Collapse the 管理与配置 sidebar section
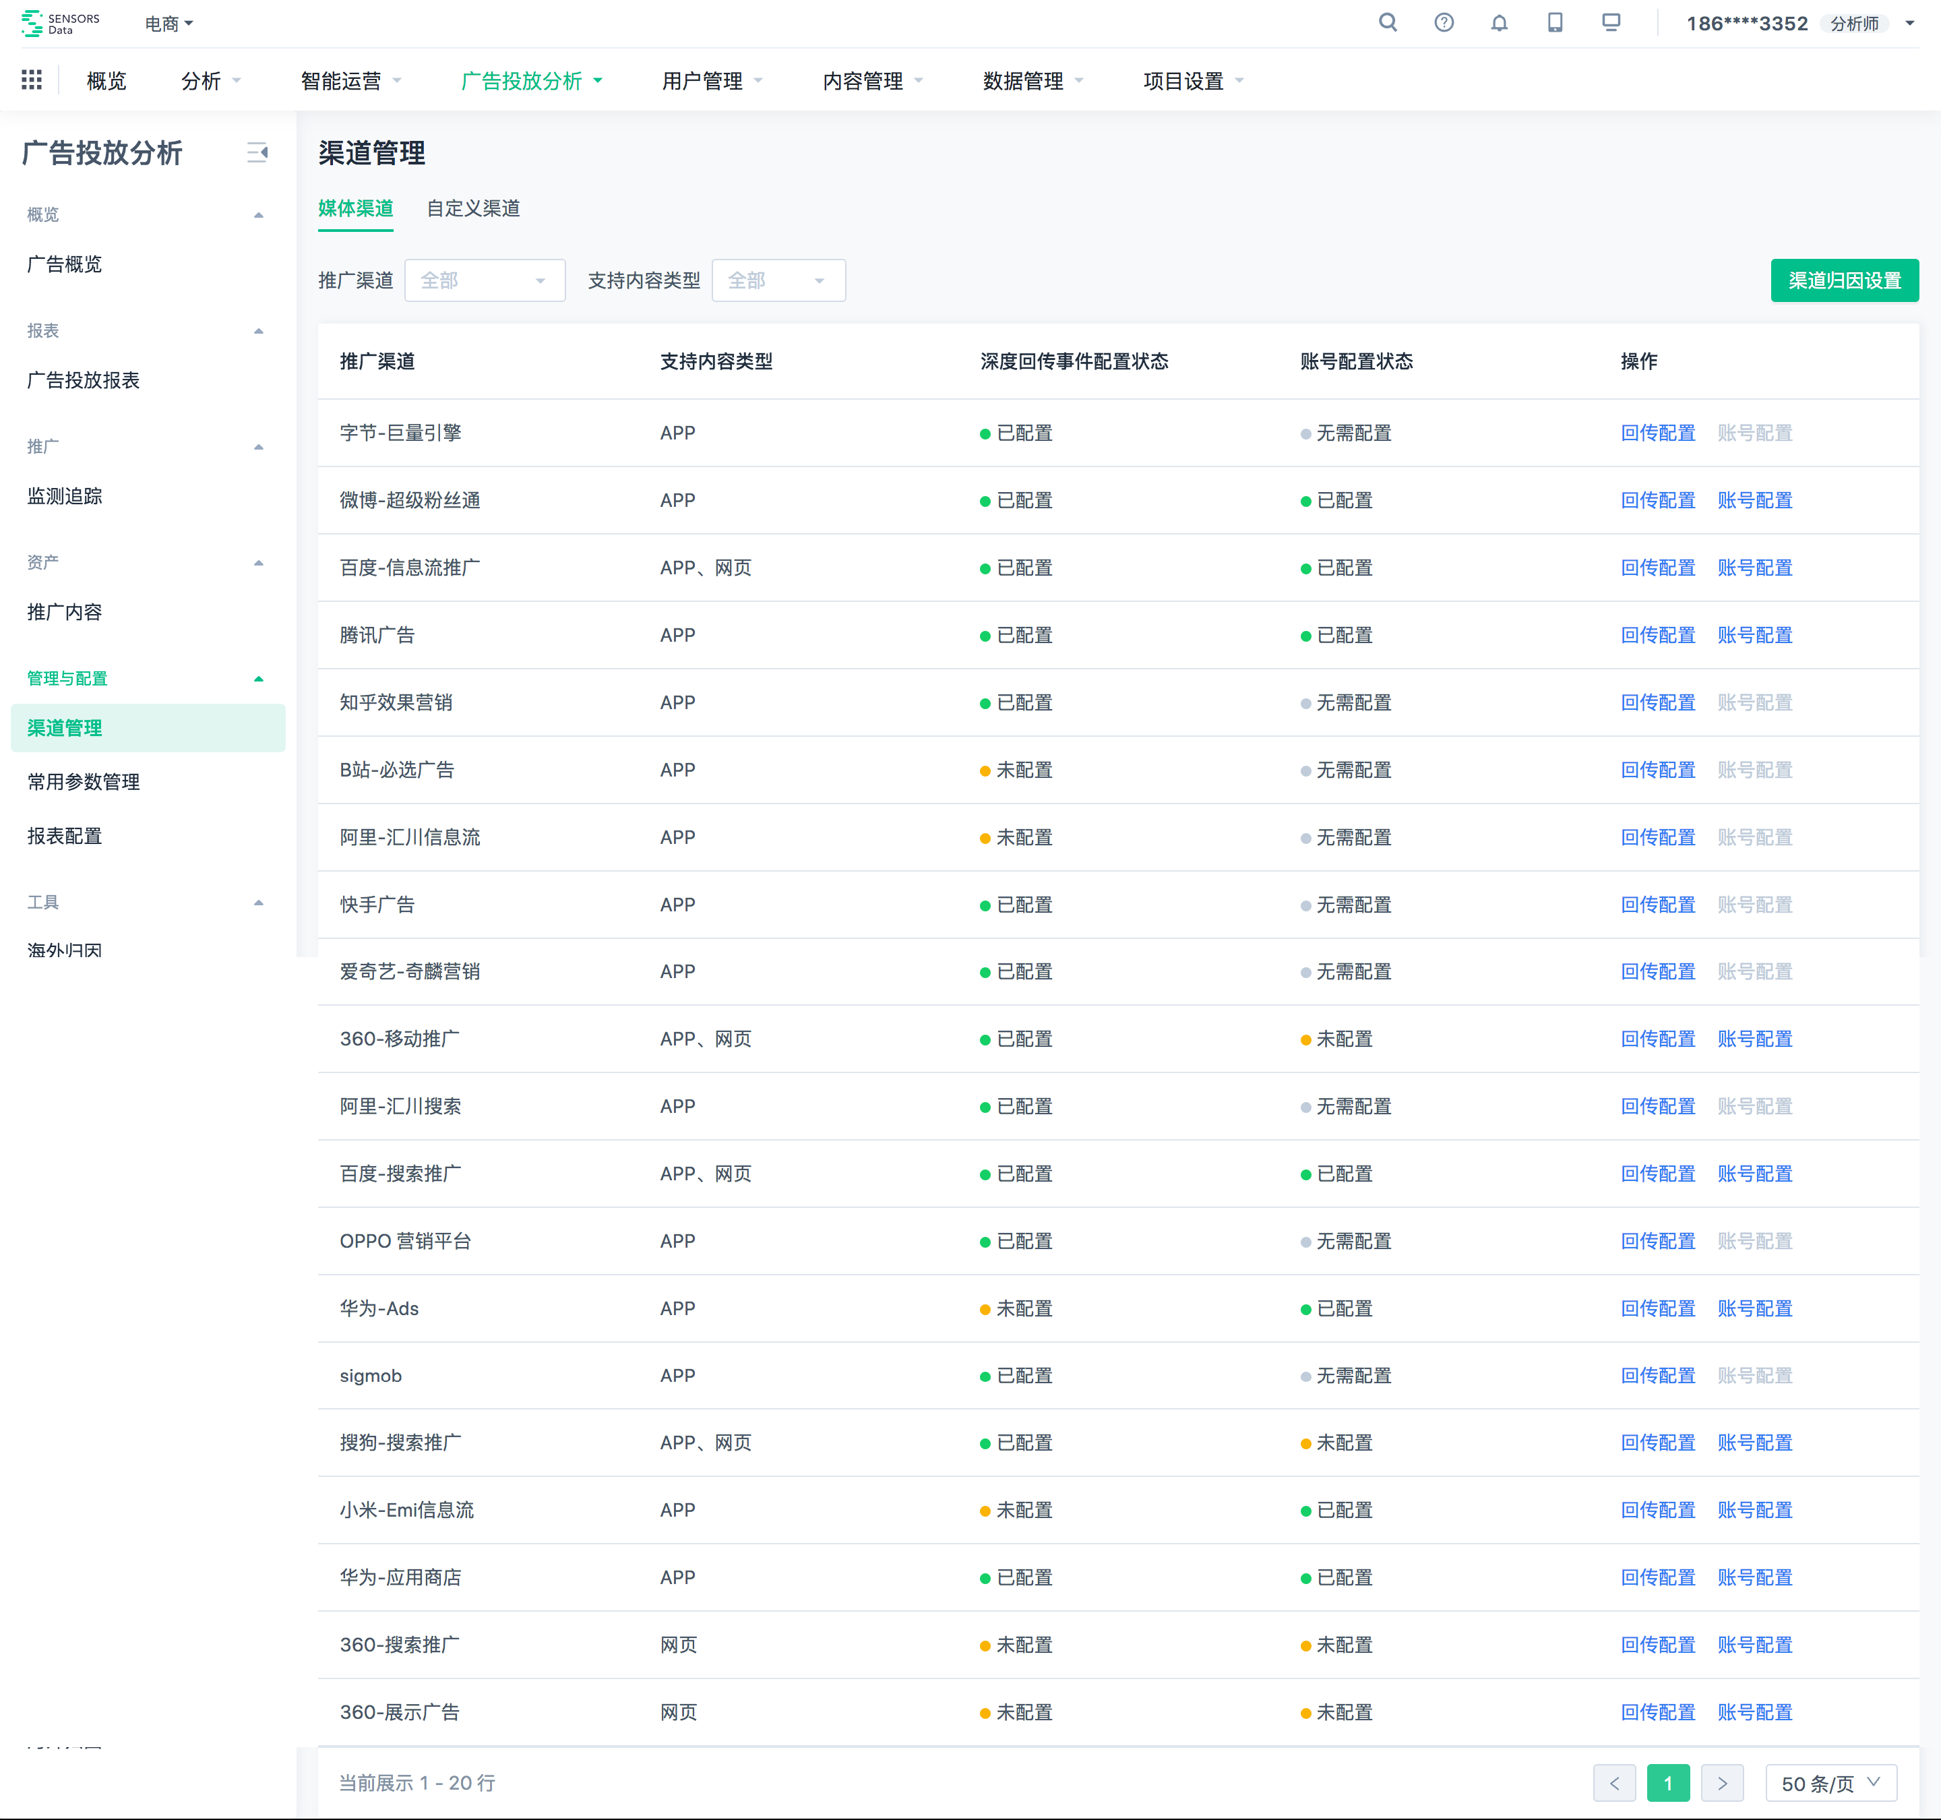The height and width of the screenshot is (1820, 1941). [x=259, y=679]
